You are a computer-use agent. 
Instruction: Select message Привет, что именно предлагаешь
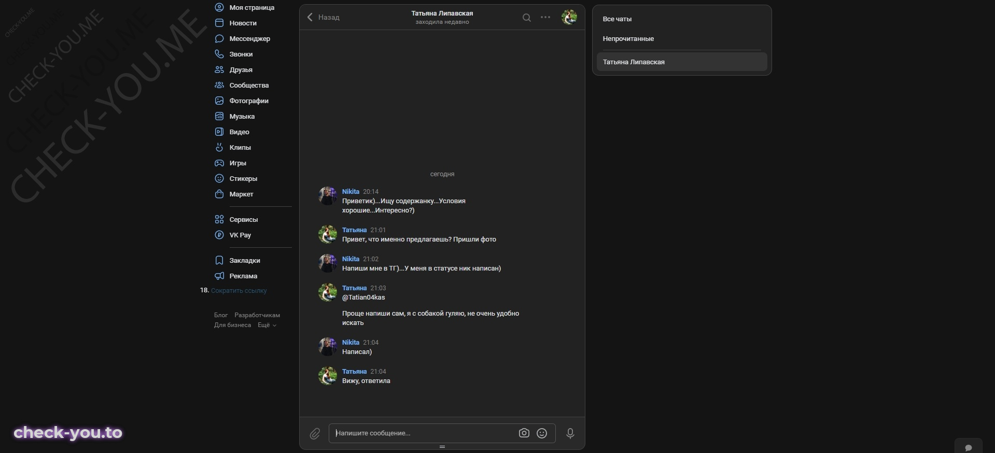point(419,239)
